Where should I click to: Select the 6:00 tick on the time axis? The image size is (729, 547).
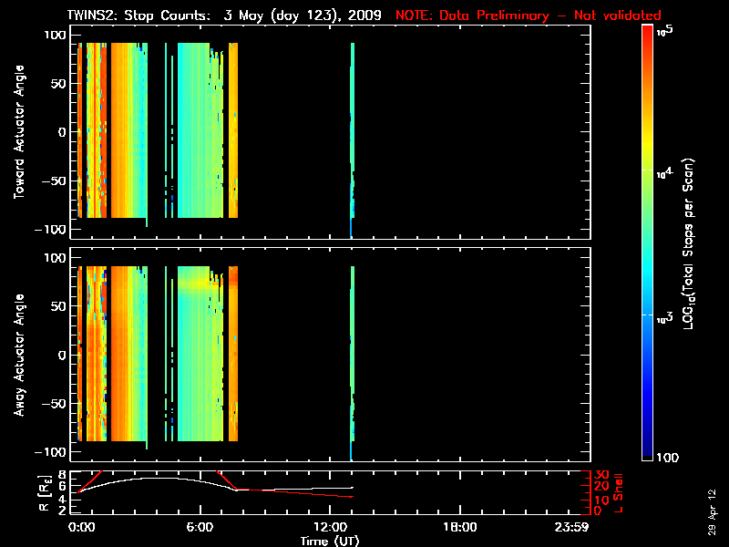200,528
